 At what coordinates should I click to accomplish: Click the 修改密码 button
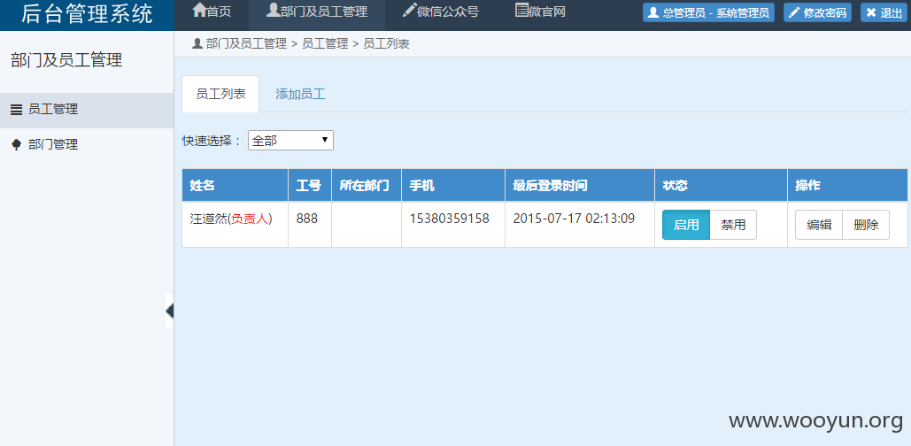817,12
